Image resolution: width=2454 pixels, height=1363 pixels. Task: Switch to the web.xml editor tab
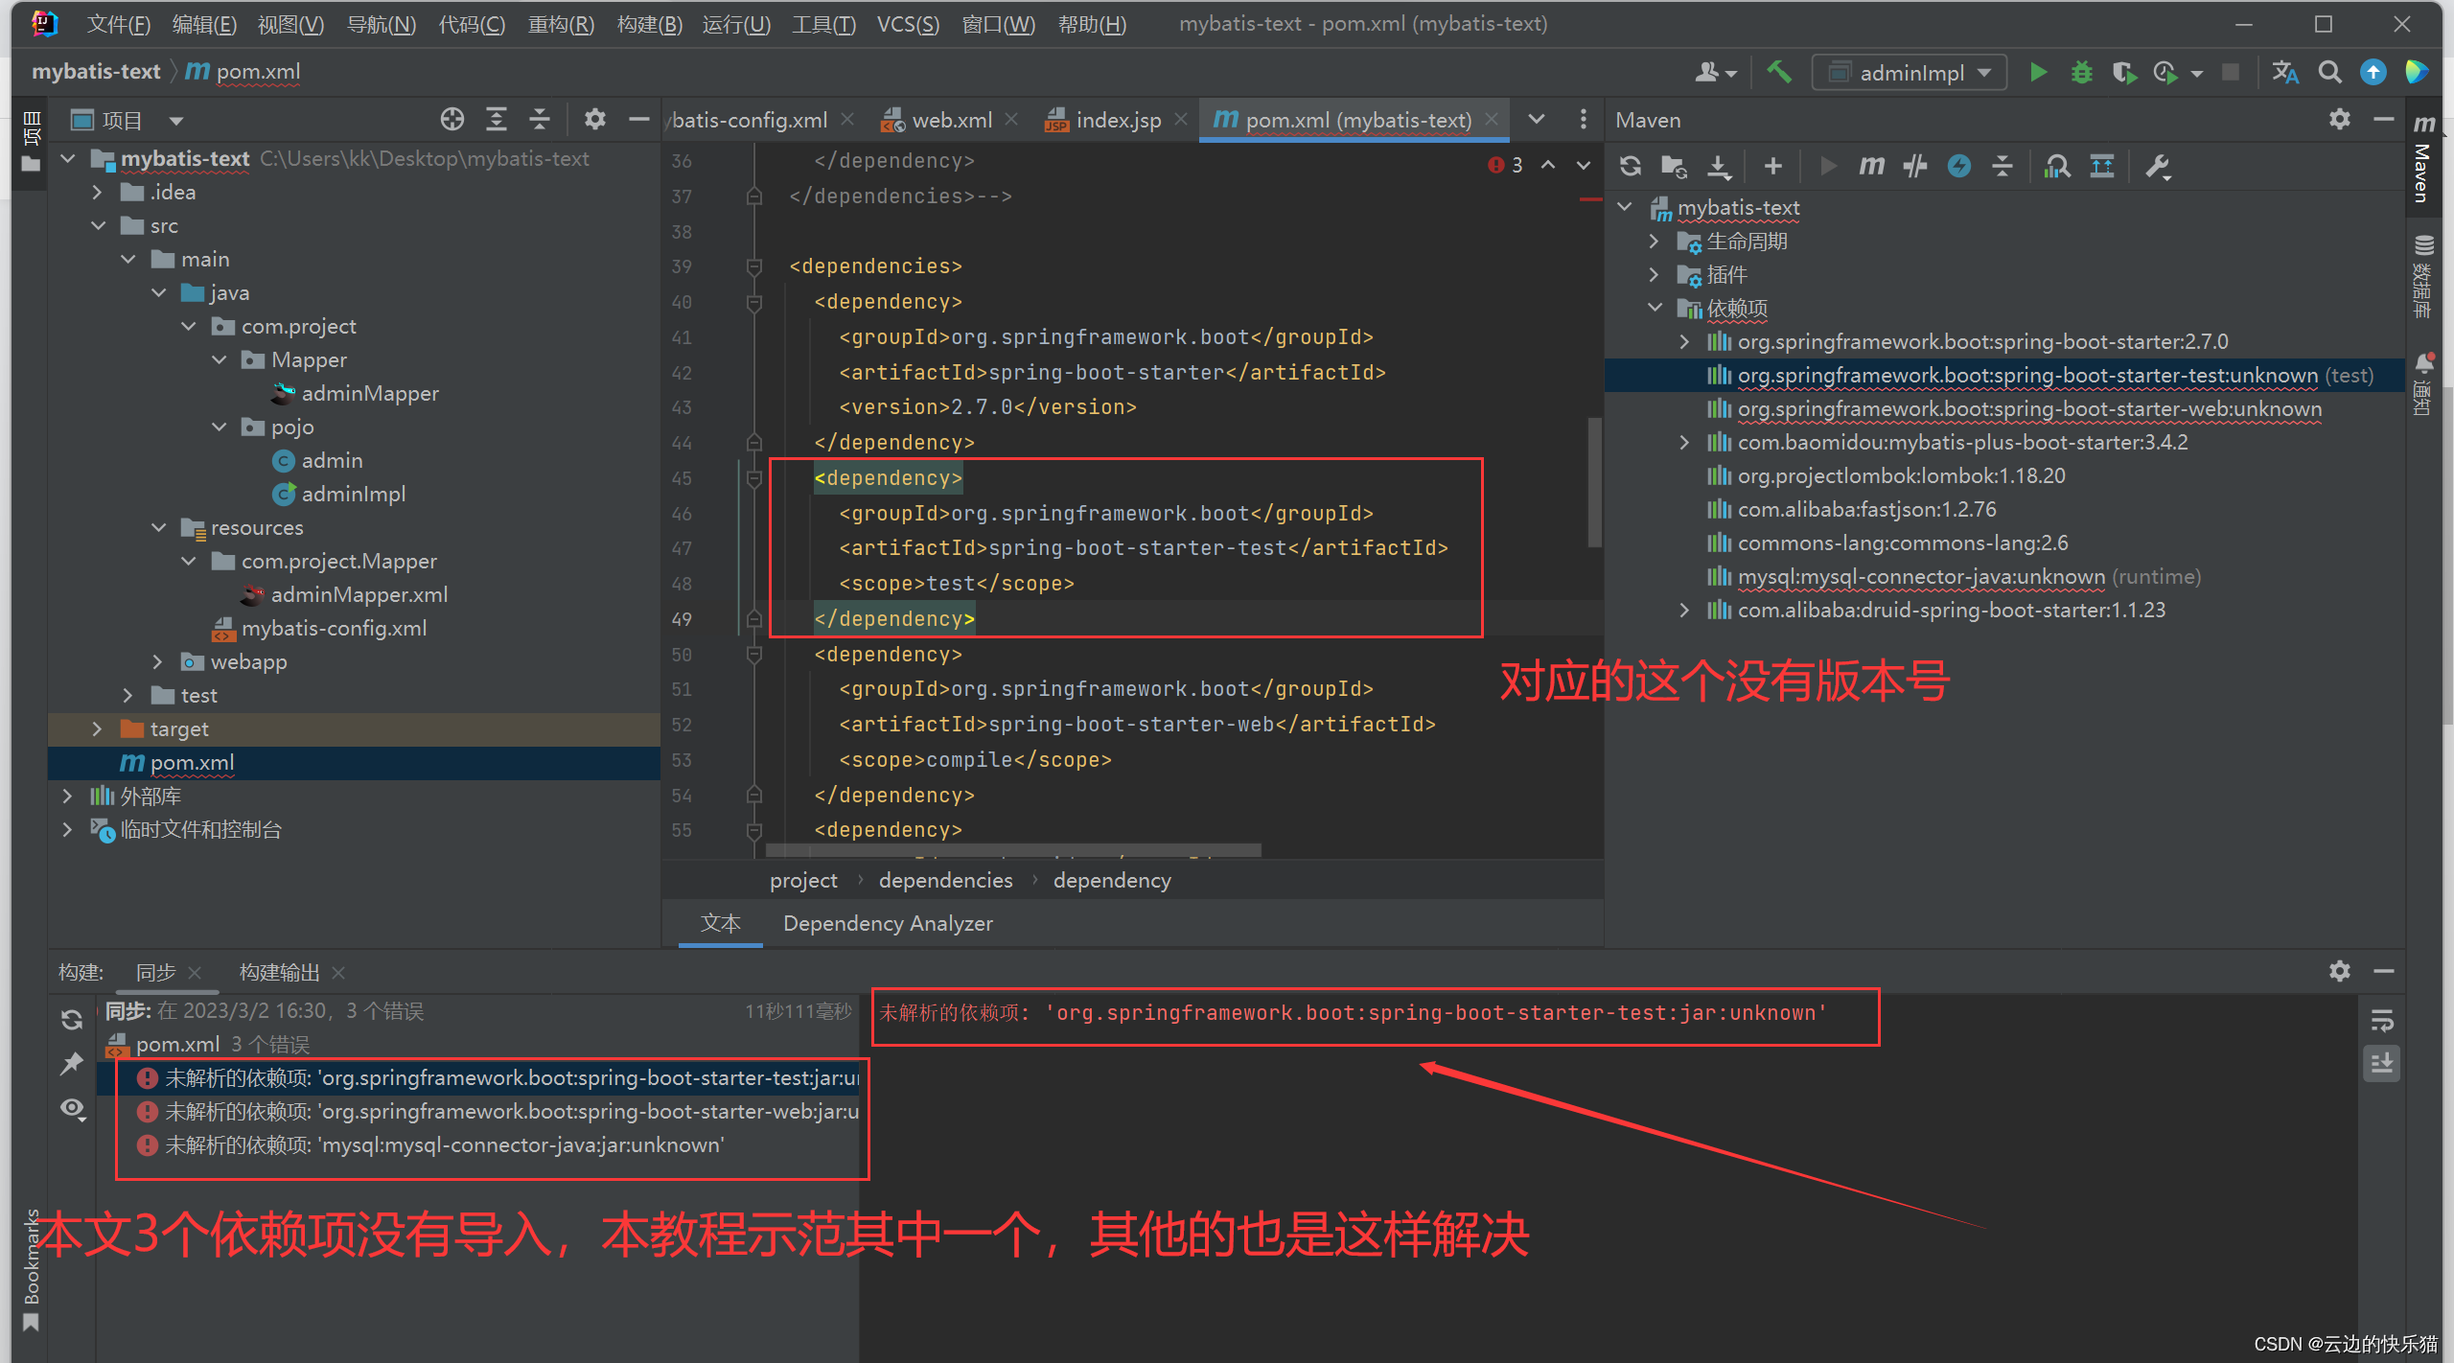[x=950, y=121]
